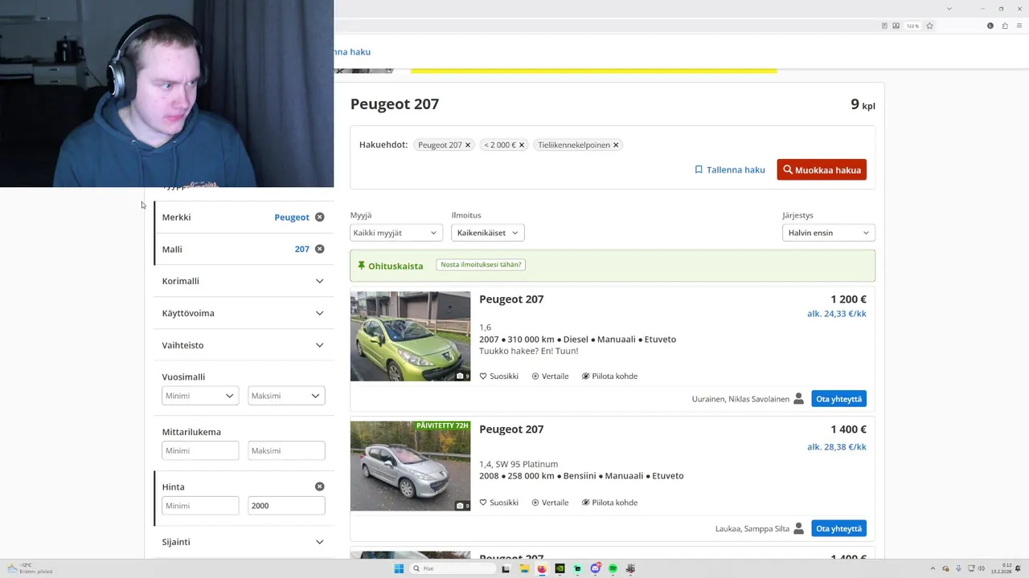Open Discord from the taskbar

click(x=595, y=568)
